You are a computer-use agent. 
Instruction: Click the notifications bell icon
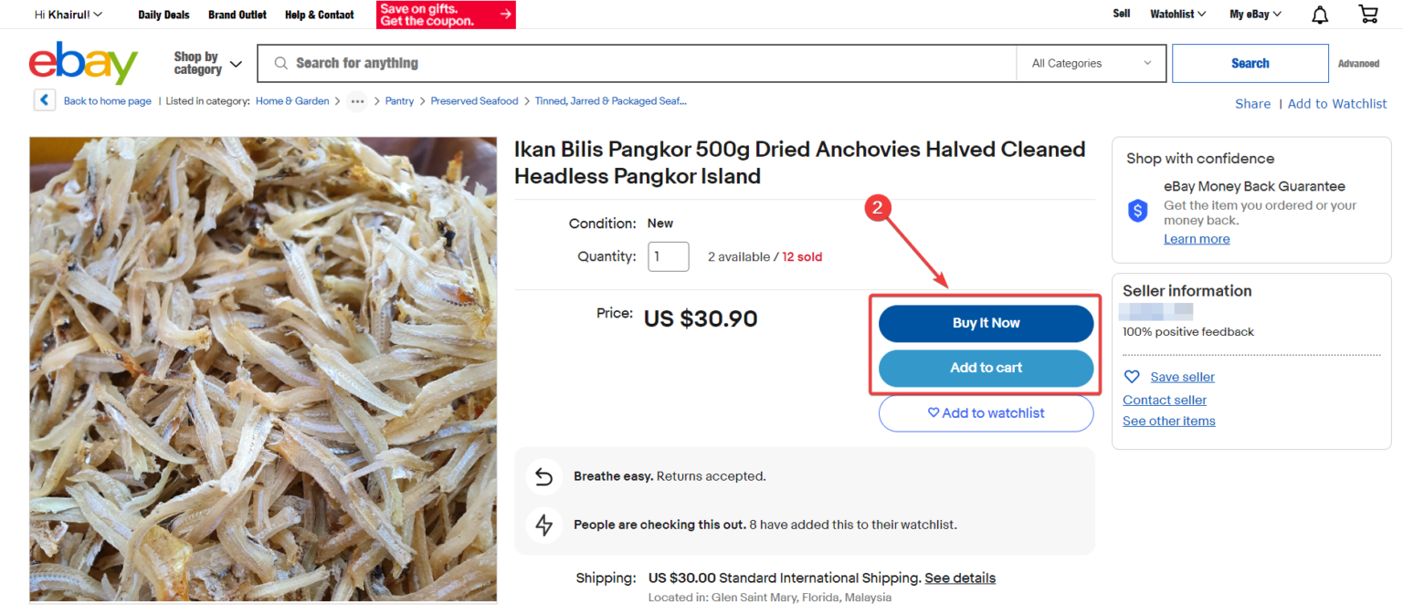tap(1320, 15)
